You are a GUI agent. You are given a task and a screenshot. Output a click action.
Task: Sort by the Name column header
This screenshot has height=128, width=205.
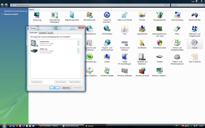pyautogui.click(x=34, y=10)
